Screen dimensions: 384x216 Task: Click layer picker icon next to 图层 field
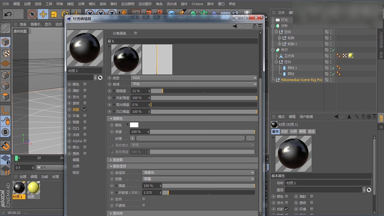point(369,190)
